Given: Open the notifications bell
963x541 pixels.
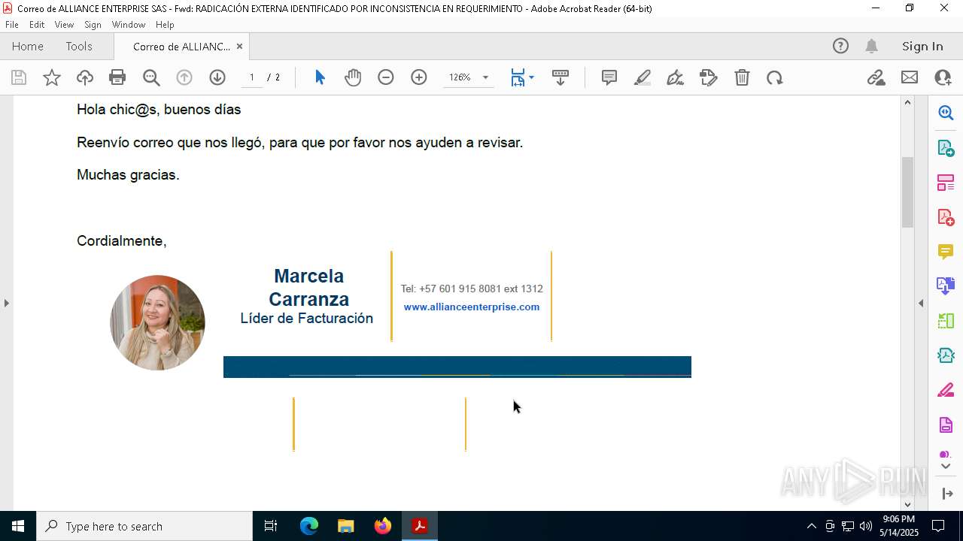Looking at the screenshot, I should tap(871, 46).
